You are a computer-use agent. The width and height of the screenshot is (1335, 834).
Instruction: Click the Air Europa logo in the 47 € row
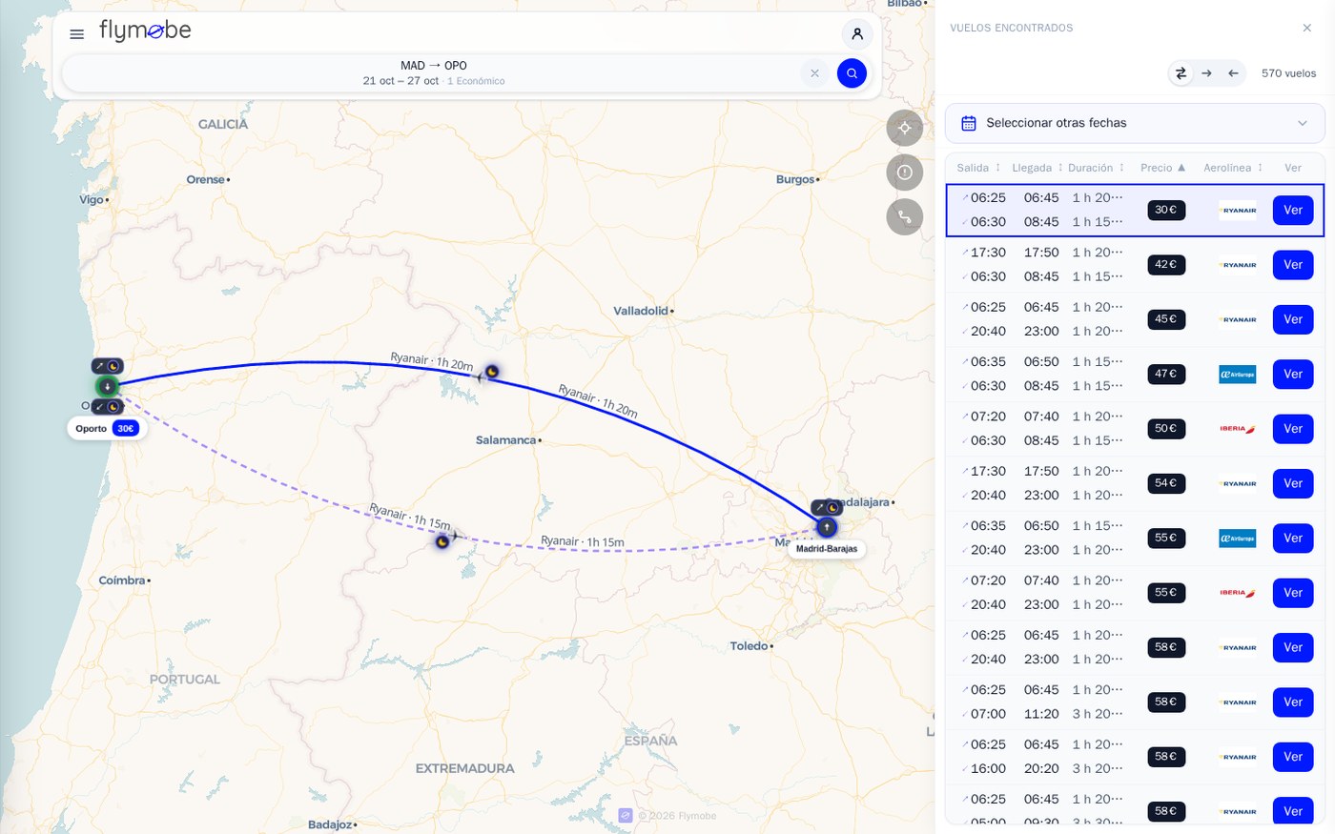[x=1238, y=375]
